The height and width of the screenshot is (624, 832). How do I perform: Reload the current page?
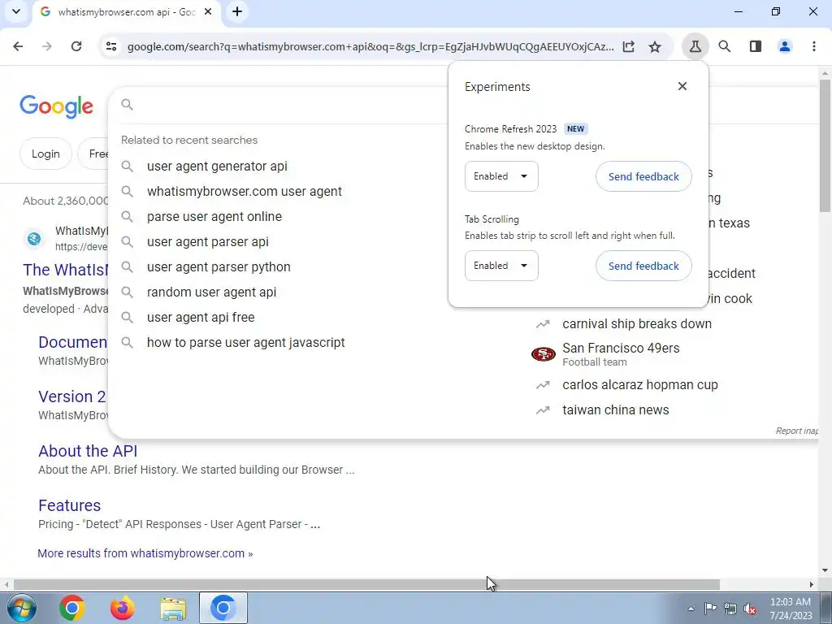point(76,46)
